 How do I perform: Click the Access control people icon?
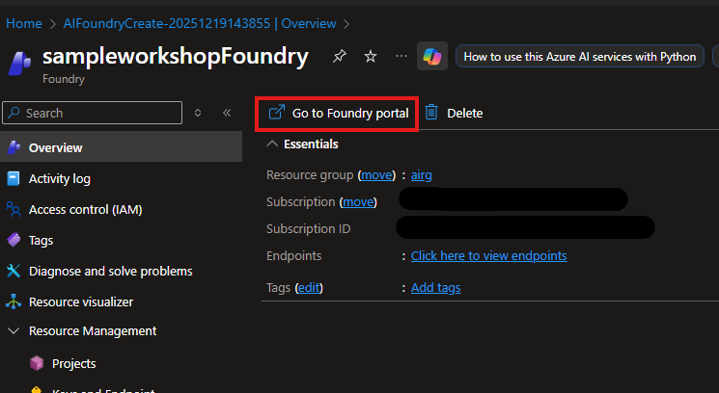coord(14,209)
